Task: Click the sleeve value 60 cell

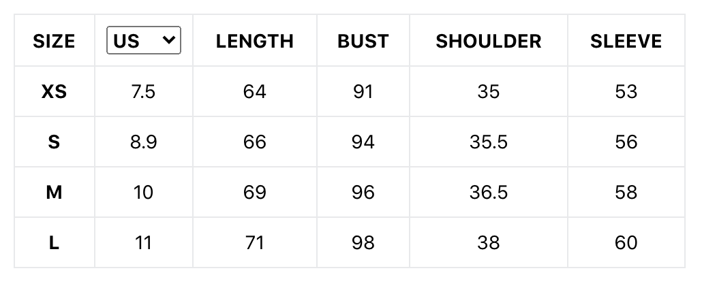Action: click(626, 243)
